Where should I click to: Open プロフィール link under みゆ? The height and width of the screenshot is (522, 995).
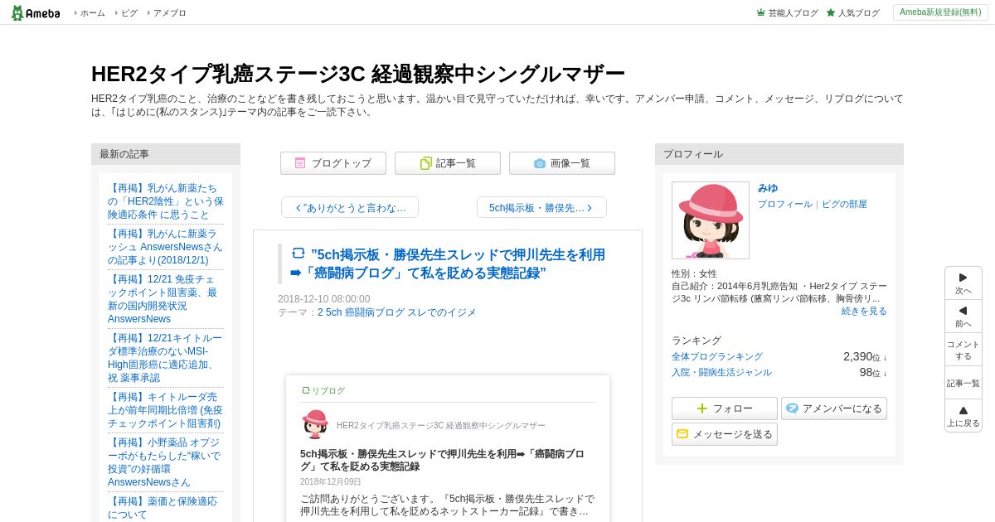click(784, 204)
